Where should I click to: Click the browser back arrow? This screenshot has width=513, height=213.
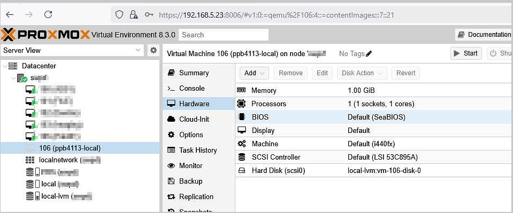tap(10, 14)
